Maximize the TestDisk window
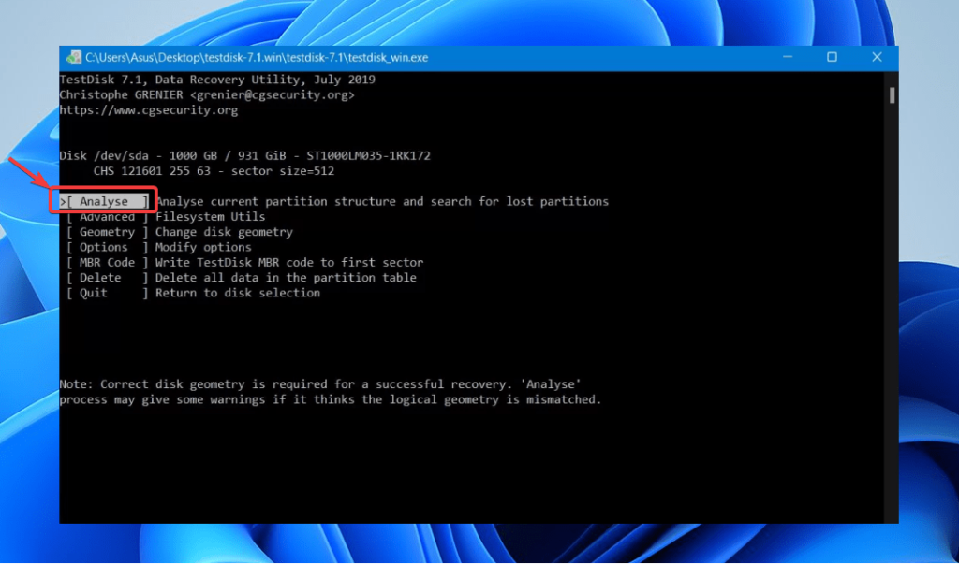This screenshot has height=564, width=959. (832, 57)
